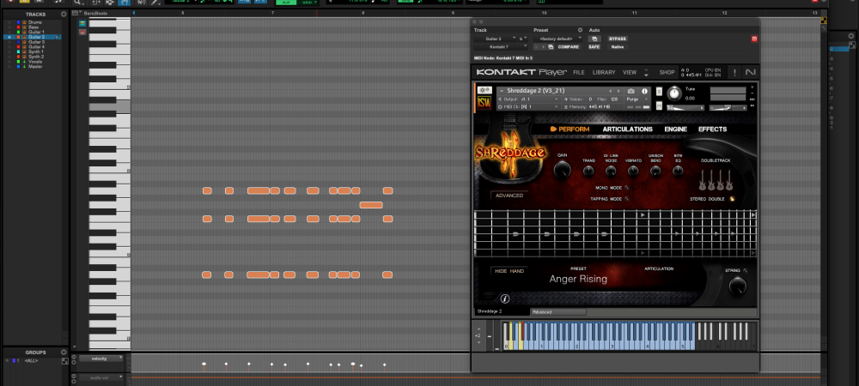Toggle the STRING switch

(746, 270)
